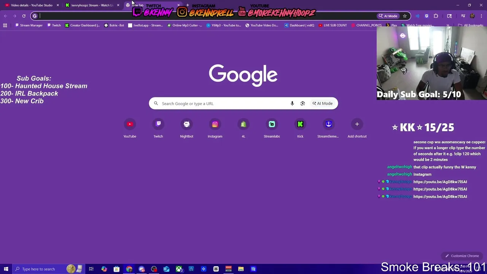Open the Plex bookmark
487x274 pixels.
click(391, 25)
